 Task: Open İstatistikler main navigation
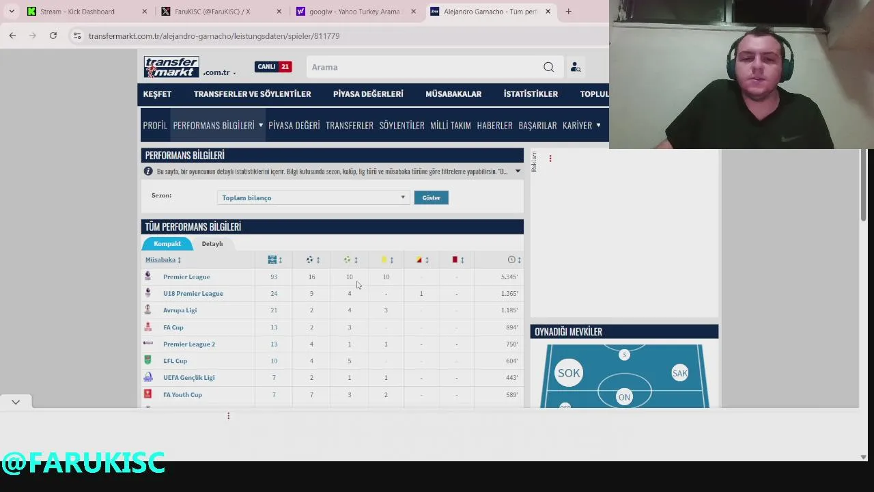pos(531,94)
